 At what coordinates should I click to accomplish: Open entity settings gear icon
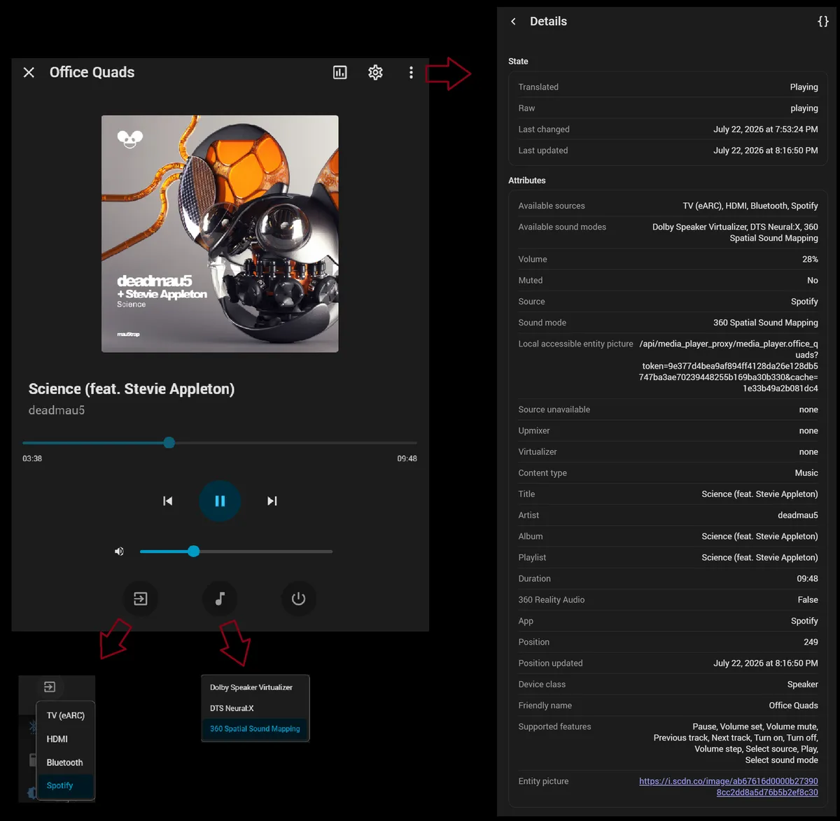[x=376, y=72]
